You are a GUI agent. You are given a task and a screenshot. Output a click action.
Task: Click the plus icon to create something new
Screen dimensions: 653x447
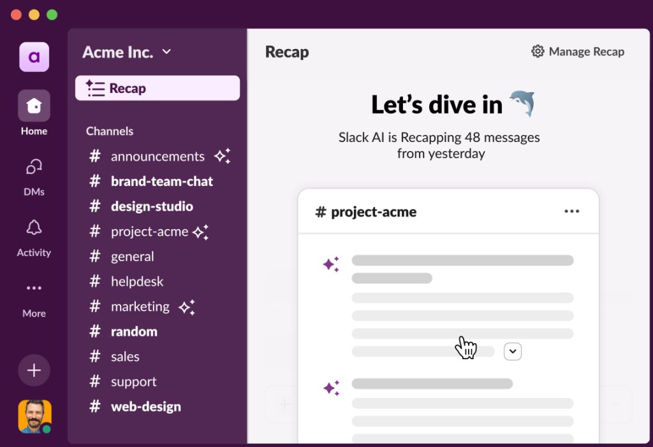click(33, 370)
